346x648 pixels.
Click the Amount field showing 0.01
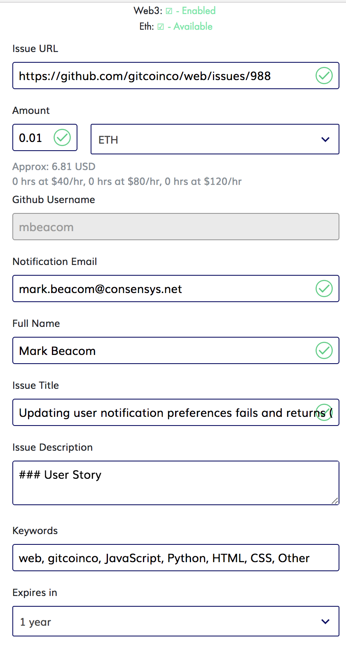[31, 137]
